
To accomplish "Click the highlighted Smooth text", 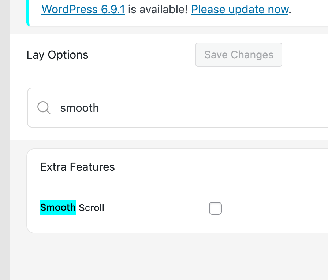I will pos(58,207).
